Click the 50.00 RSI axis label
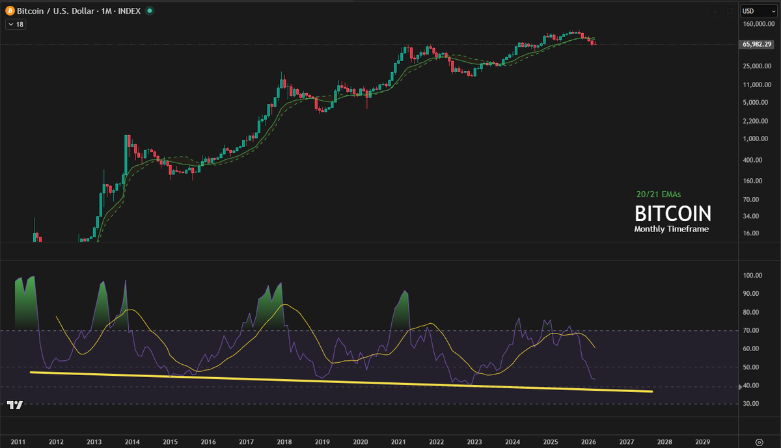Screen dimensions: 781x448 751,367
